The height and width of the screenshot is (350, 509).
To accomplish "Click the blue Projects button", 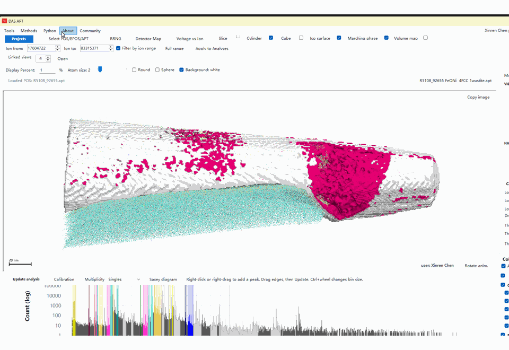I will pos(19,39).
